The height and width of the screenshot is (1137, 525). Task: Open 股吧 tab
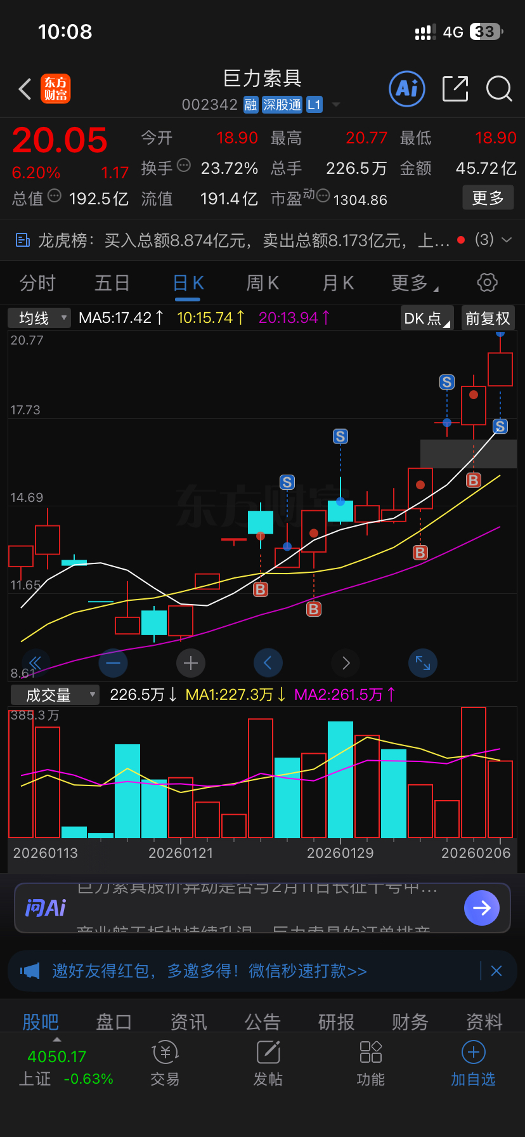pyautogui.click(x=41, y=1022)
